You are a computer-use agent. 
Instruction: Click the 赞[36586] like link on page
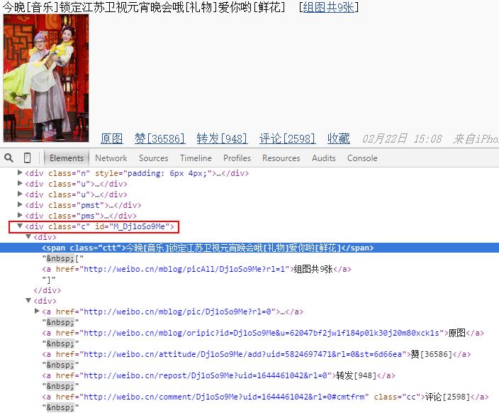click(159, 138)
